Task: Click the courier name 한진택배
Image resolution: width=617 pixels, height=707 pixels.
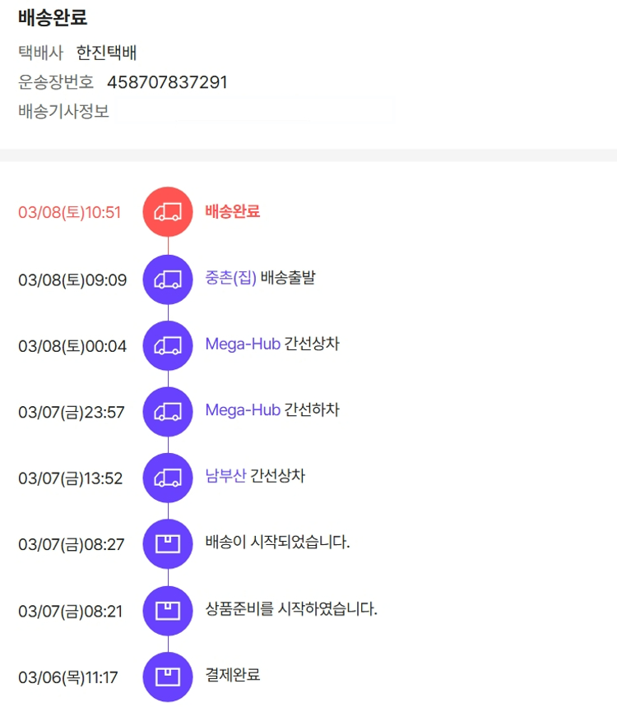Action: pos(106,53)
